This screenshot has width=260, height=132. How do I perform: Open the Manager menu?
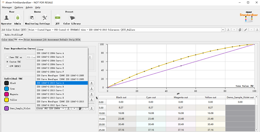[x=7, y=8]
